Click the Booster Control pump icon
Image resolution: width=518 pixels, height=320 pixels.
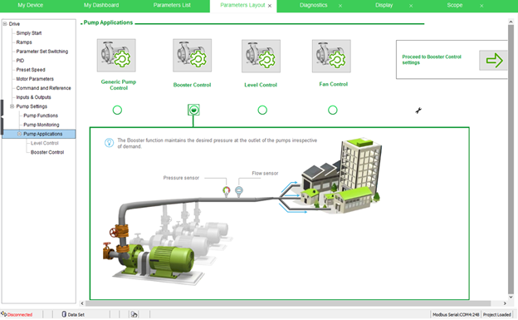193,55
